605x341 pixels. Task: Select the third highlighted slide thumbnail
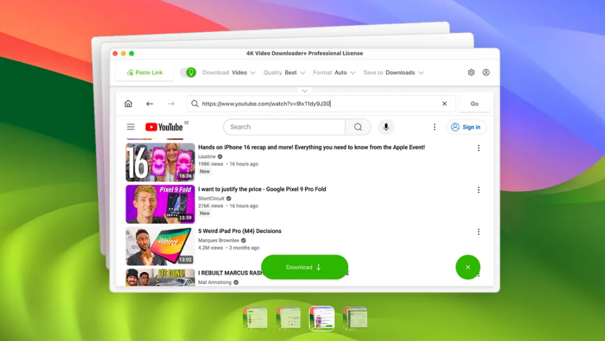[x=322, y=319]
